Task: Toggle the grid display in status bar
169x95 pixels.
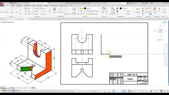Action: pyautogui.click(x=98, y=91)
